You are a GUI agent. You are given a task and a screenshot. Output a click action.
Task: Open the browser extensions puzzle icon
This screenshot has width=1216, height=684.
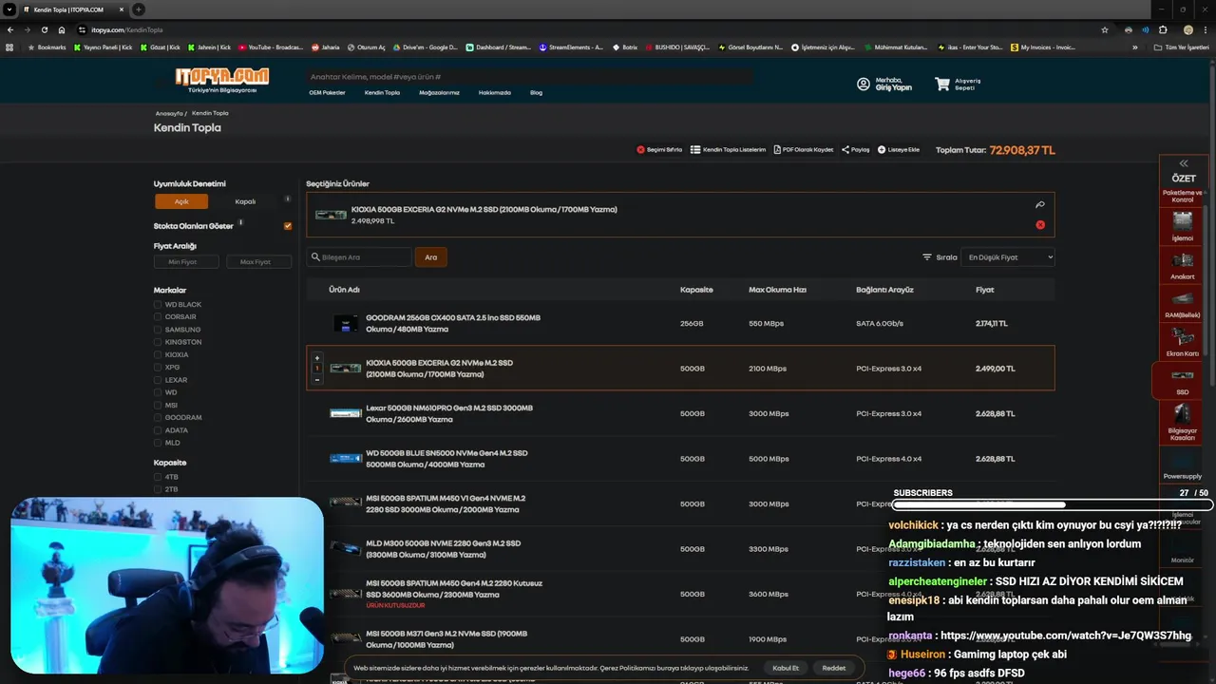(1163, 29)
